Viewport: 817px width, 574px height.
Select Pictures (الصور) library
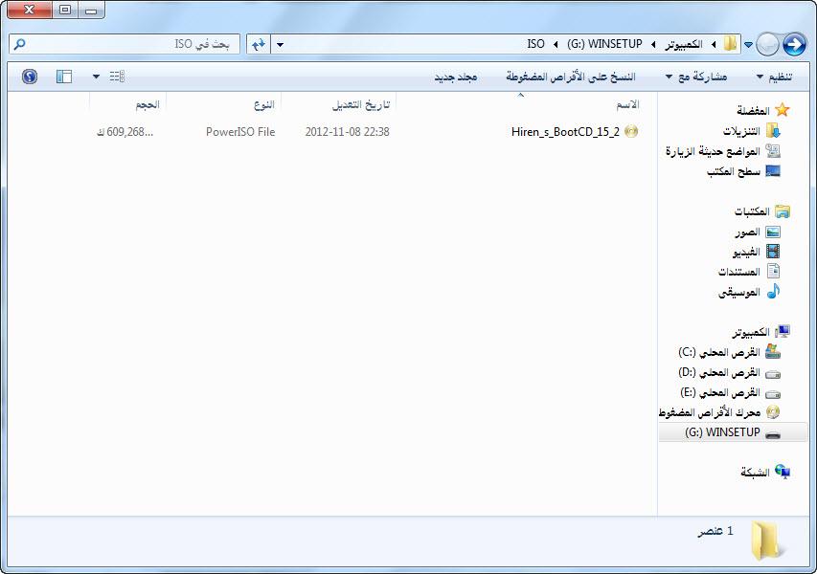748,232
